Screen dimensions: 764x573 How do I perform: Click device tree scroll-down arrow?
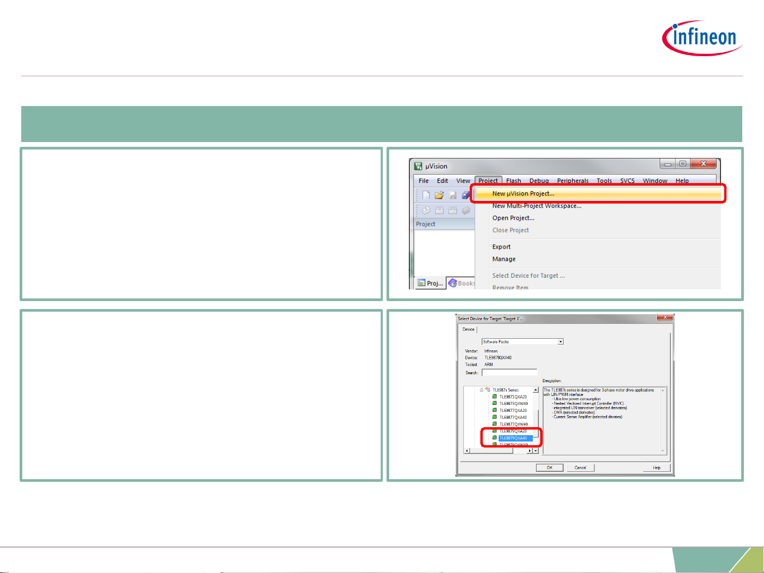pyautogui.click(x=536, y=451)
